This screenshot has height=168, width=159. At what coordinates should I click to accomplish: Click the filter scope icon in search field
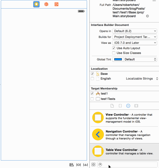coord(100,165)
